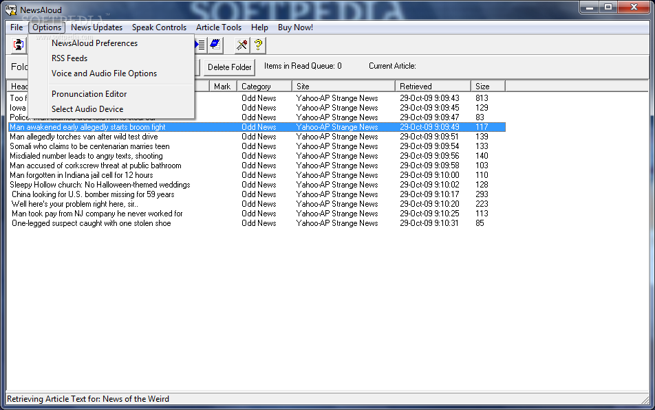Click the size value 813
The height and width of the screenshot is (410, 655).
482,98
